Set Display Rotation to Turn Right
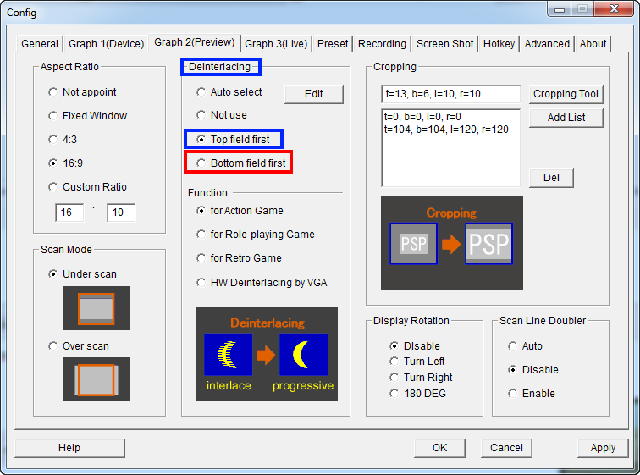 421,378
